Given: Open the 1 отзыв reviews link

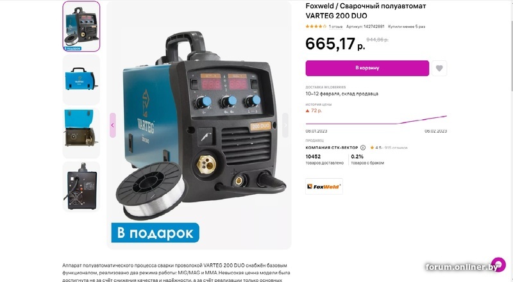Looking at the screenshot, I should click(x=335, y=26).
